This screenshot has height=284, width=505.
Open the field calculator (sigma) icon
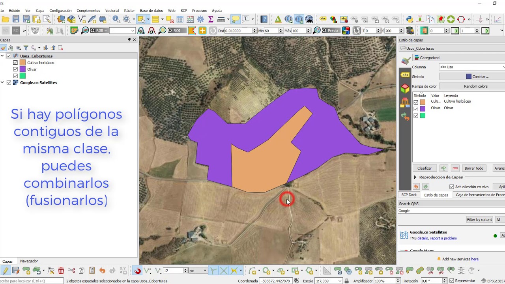tap(211, 19)
